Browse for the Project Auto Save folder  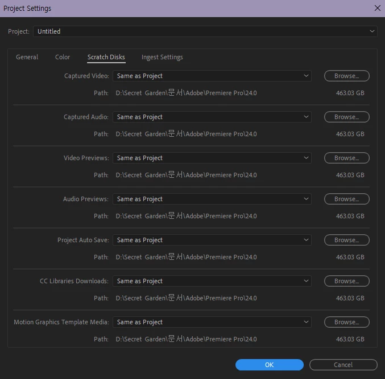[x=347, y=240]
